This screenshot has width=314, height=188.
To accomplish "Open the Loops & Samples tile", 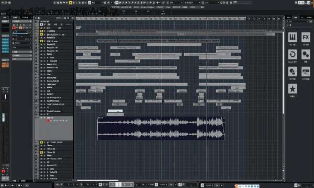I will tap(293, 54).
